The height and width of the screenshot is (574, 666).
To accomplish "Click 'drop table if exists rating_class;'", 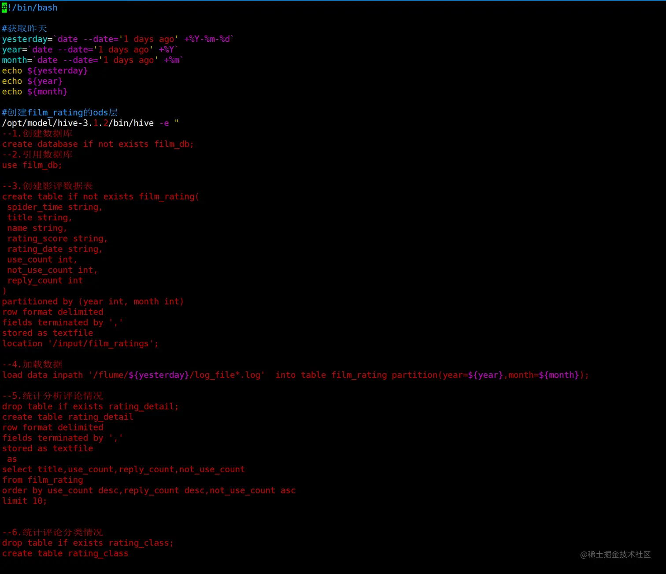I will click(x=88, y=543).
